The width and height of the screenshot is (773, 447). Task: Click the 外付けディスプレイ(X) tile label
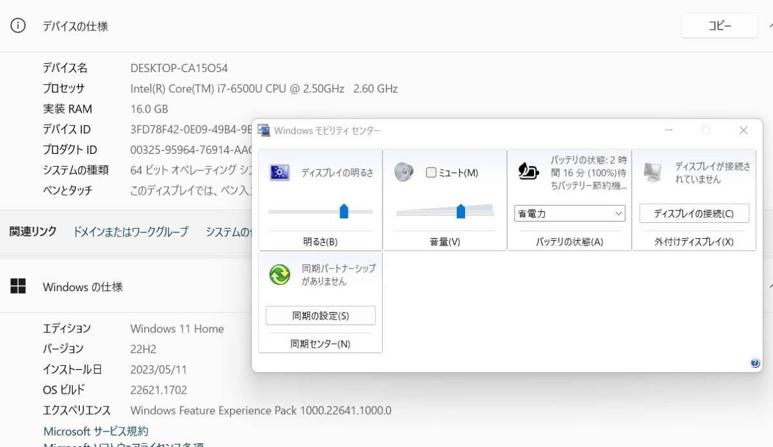(x=694, y=242)
